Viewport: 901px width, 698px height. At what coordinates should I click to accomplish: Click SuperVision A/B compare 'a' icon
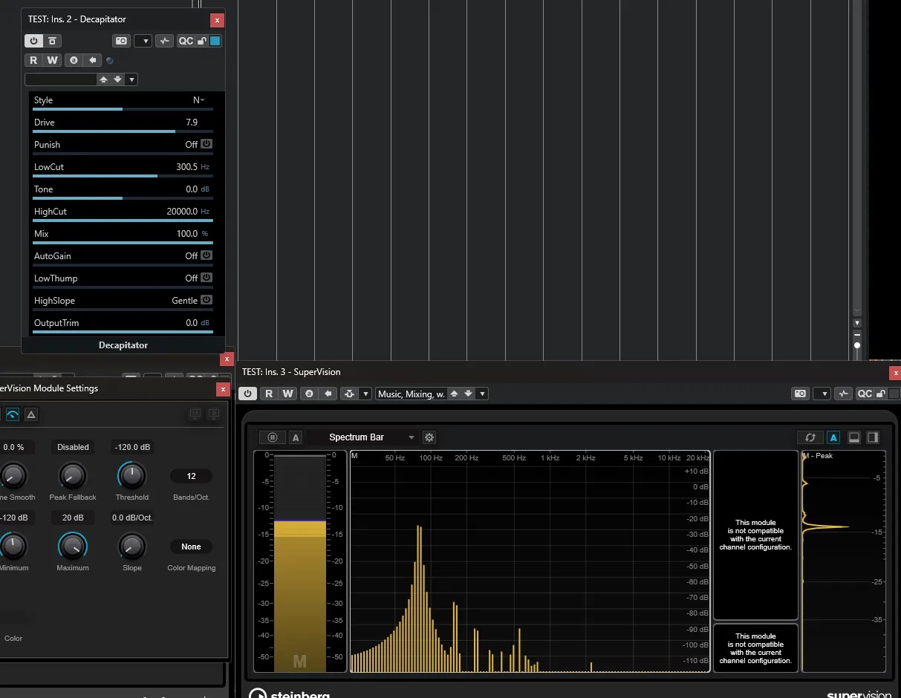[308, 394]
